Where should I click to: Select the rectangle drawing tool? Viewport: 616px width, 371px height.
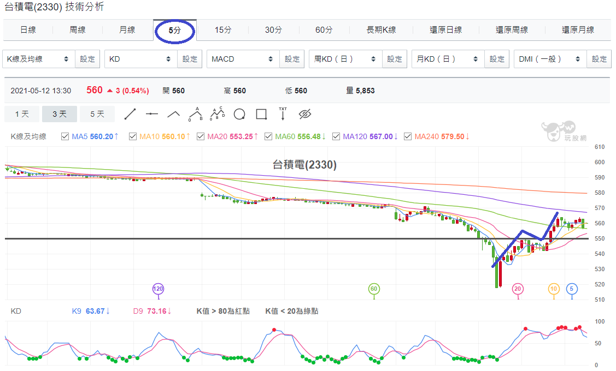[x=261, y=114]
